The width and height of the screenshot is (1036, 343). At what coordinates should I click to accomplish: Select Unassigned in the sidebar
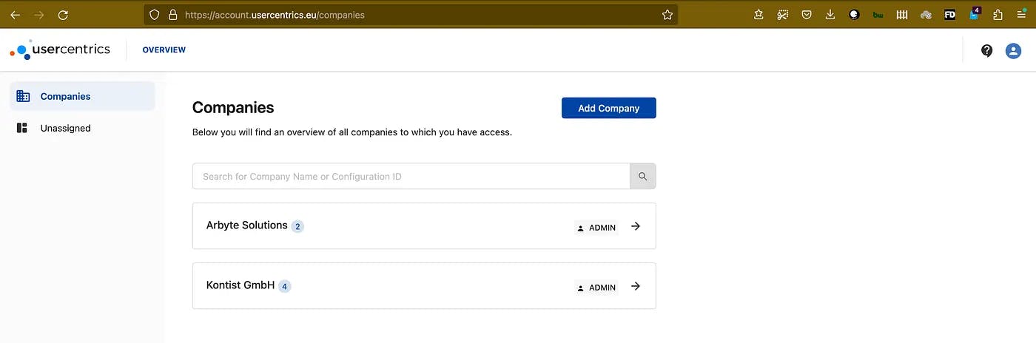(65, 128)
